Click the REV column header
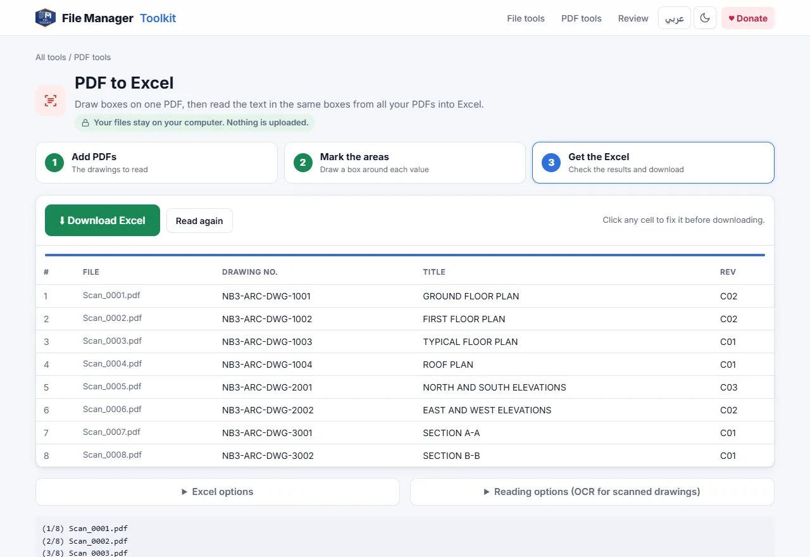Image resolution: width=810 pixels, height=557 pixels. (x=728, y=272)
